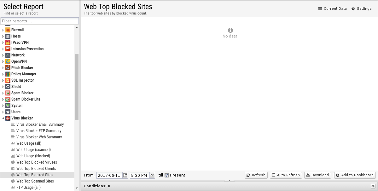
Task: Collapse the Virus Blocker tree node
Action: click(x=3, y=118)
